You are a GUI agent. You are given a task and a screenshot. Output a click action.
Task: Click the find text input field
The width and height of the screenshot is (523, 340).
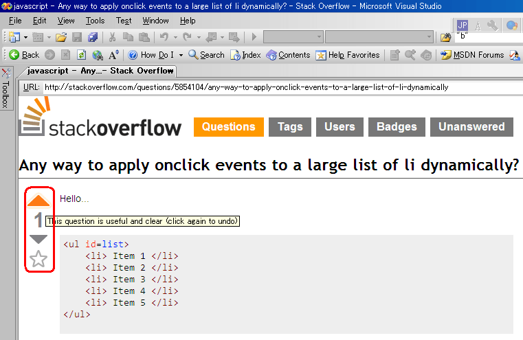click(489, 36)
